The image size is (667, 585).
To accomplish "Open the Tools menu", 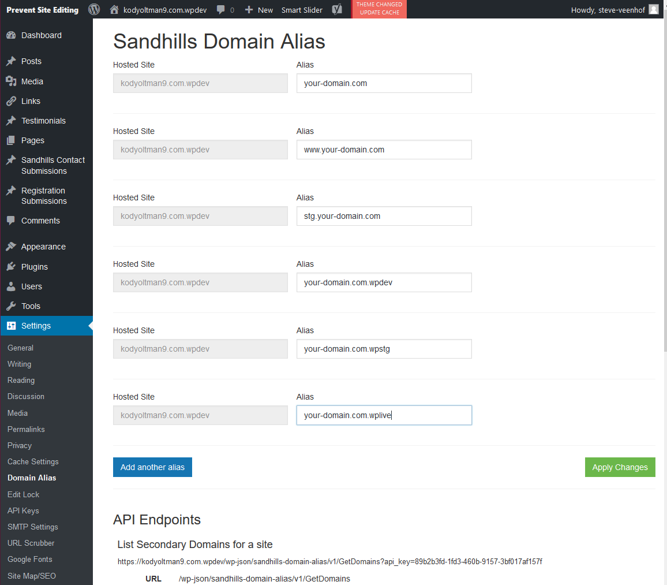I will coord(46,306).
